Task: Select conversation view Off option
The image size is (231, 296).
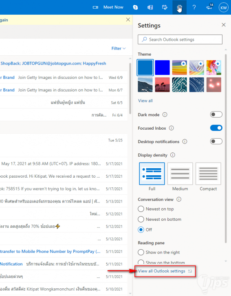Action: tap(141, 230)
